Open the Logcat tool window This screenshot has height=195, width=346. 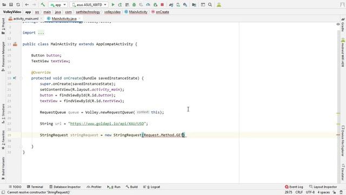(151, 187)
